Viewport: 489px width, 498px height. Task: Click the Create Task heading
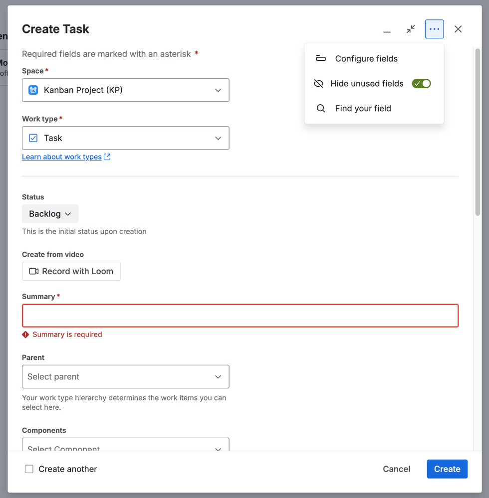[56, 29]
